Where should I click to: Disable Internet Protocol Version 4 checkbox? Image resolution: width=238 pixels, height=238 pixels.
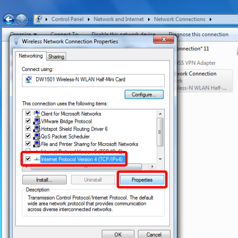click(x=28, y=159)
